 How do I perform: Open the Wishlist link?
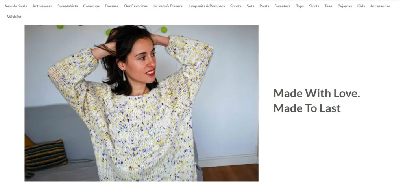(15, 17)
